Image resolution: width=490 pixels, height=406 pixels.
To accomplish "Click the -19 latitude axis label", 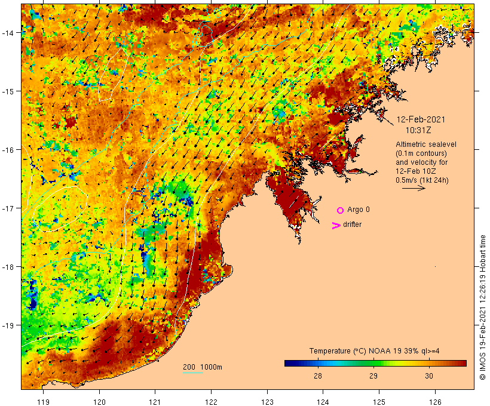I will [8, 325].
